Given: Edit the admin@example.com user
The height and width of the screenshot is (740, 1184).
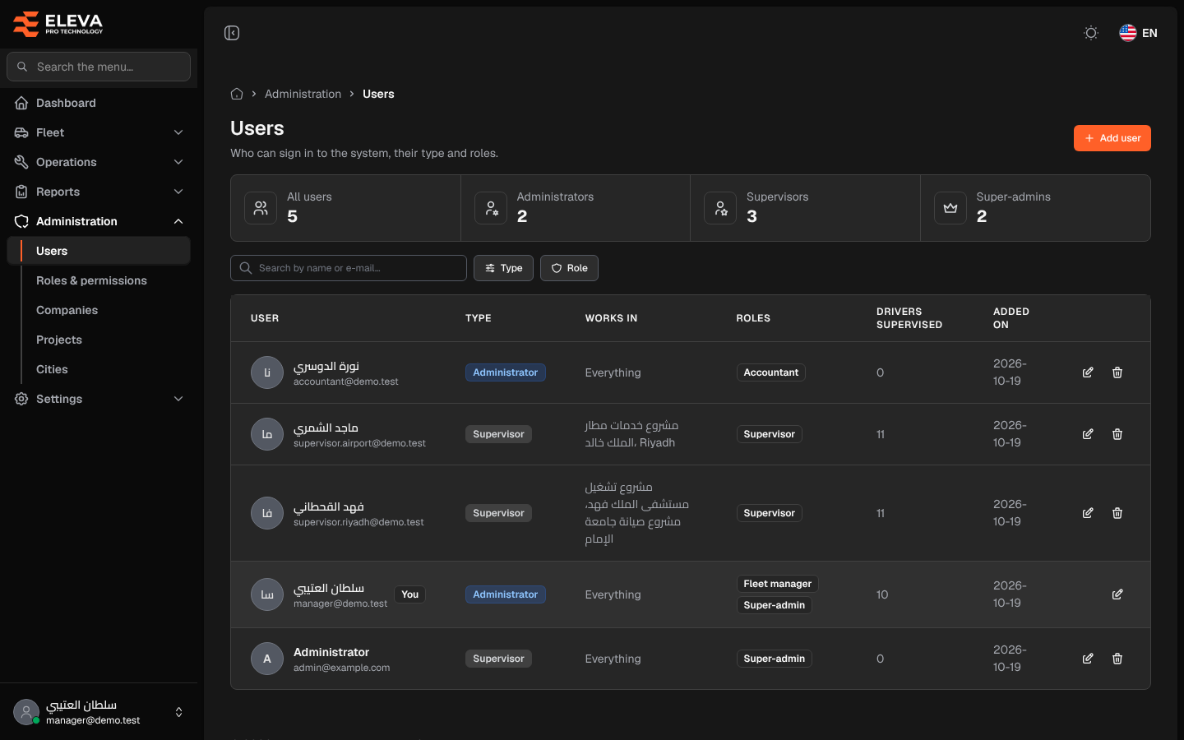Looking at the screenshot, I should click(1088, 659).
